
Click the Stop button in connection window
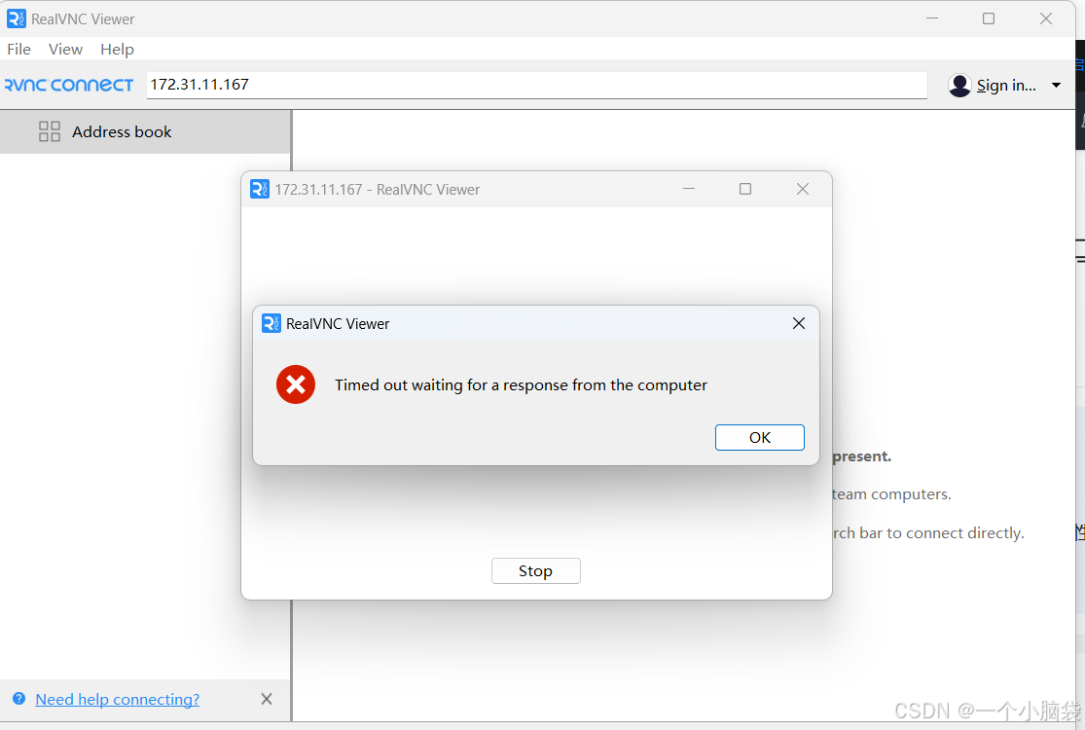point(535,570)
